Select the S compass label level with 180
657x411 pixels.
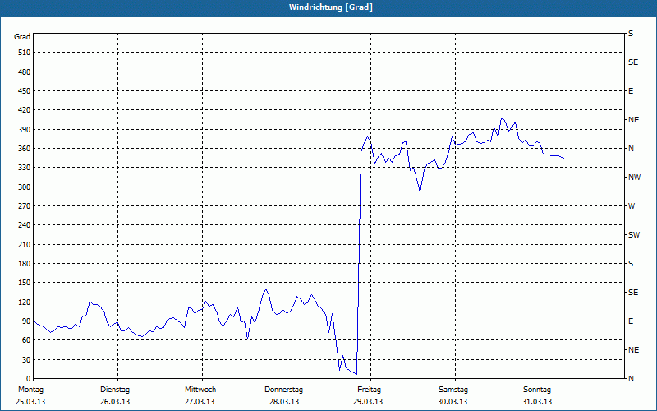[x=631, y=264]
